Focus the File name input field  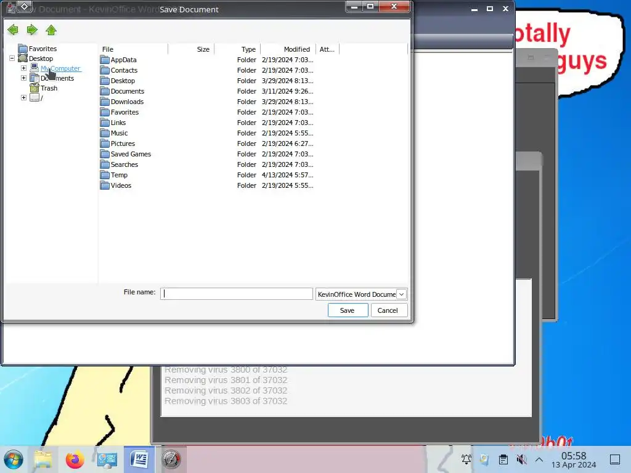tap(236, 294)
